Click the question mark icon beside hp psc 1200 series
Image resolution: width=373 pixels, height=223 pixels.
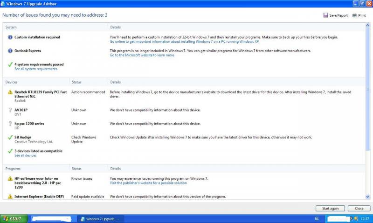point(10,124)
